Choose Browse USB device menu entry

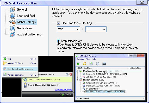(x=20, y=63)
